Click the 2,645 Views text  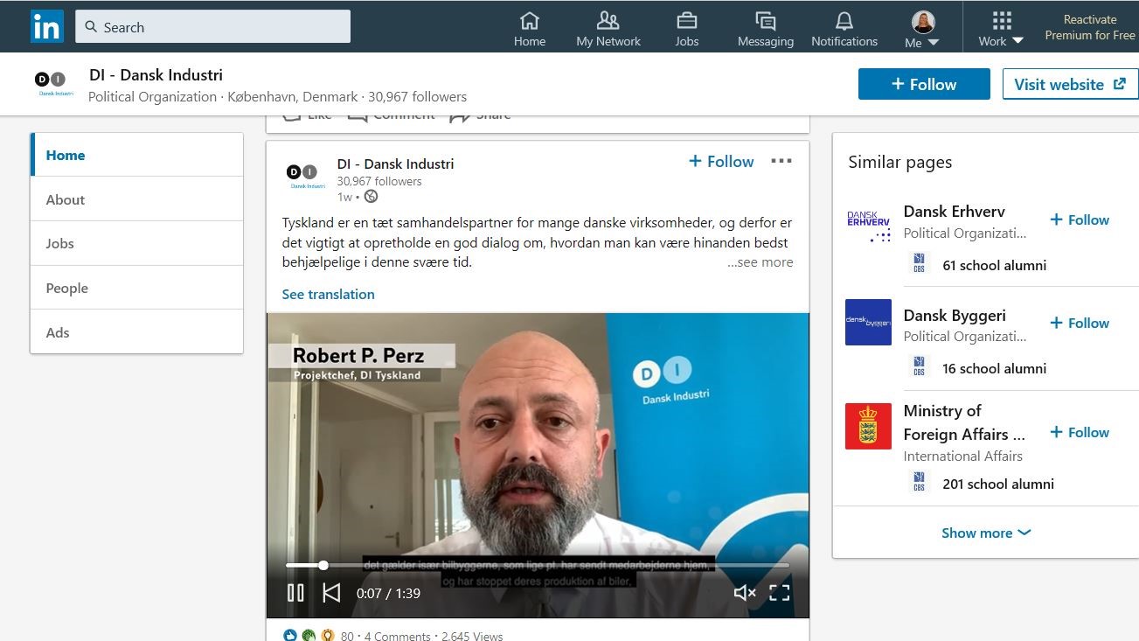tap(472, 636)
